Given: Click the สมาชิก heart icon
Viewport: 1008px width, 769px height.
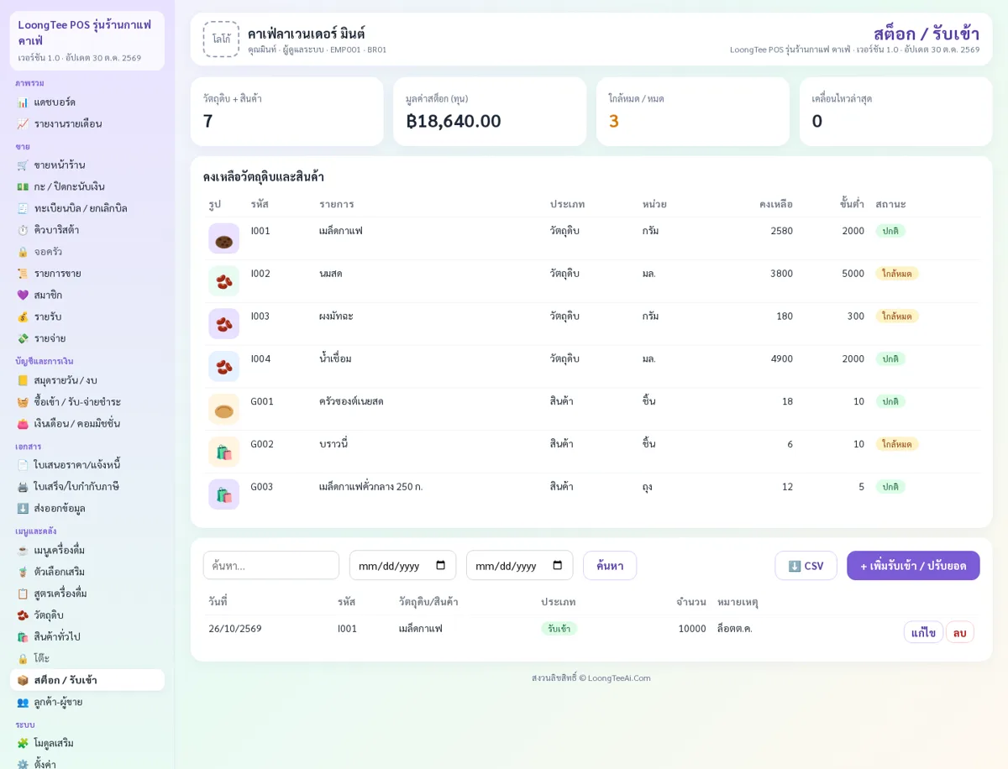Looking at the screenshot, I should (x=23, y=296).
